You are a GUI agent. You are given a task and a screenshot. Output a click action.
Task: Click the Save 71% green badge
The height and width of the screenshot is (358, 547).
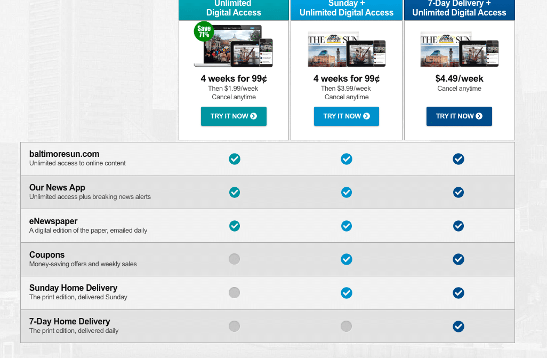click(x=204, y=31)
